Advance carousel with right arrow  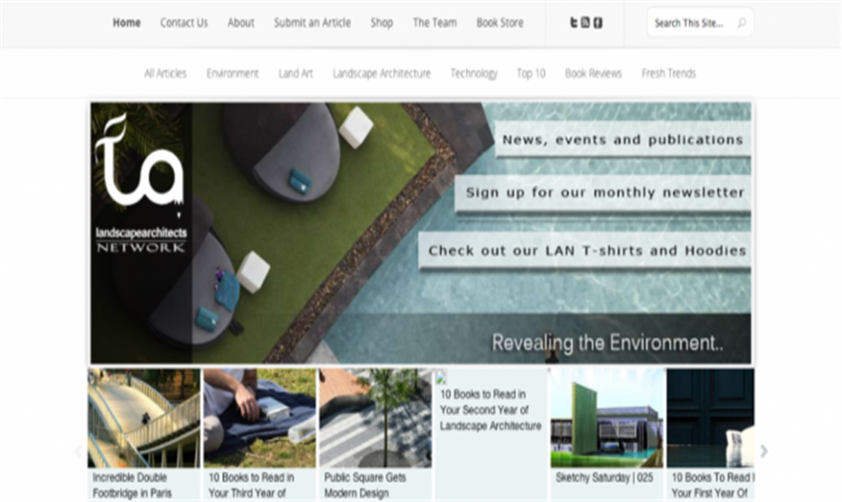763,451
